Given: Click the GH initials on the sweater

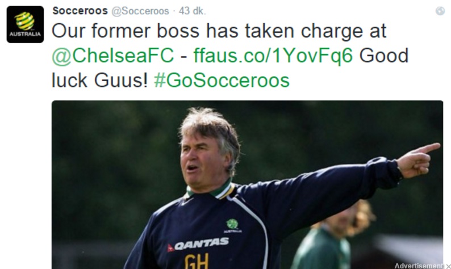Looking at the screenshot, I should click(196, 261).
